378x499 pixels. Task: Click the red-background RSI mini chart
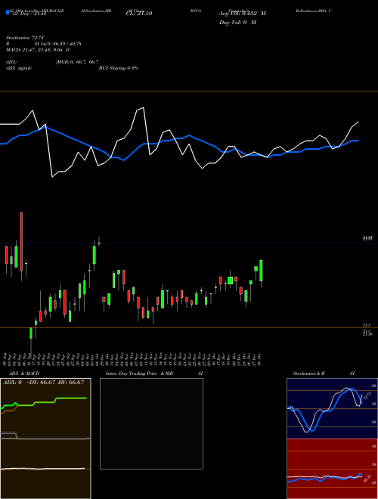coord(332,469)
